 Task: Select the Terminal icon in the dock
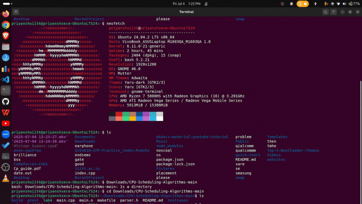point(5,90)
